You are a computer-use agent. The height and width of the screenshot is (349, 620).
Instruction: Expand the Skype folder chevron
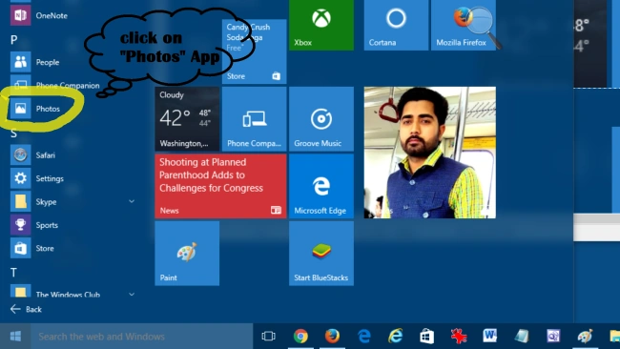pyautogui.click(x=132, y=201)
